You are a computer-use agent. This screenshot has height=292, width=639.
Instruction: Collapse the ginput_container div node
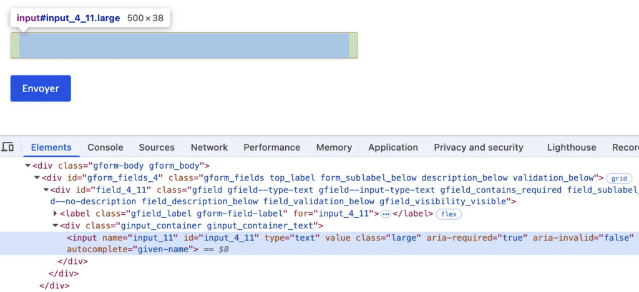tap(55, 225)
